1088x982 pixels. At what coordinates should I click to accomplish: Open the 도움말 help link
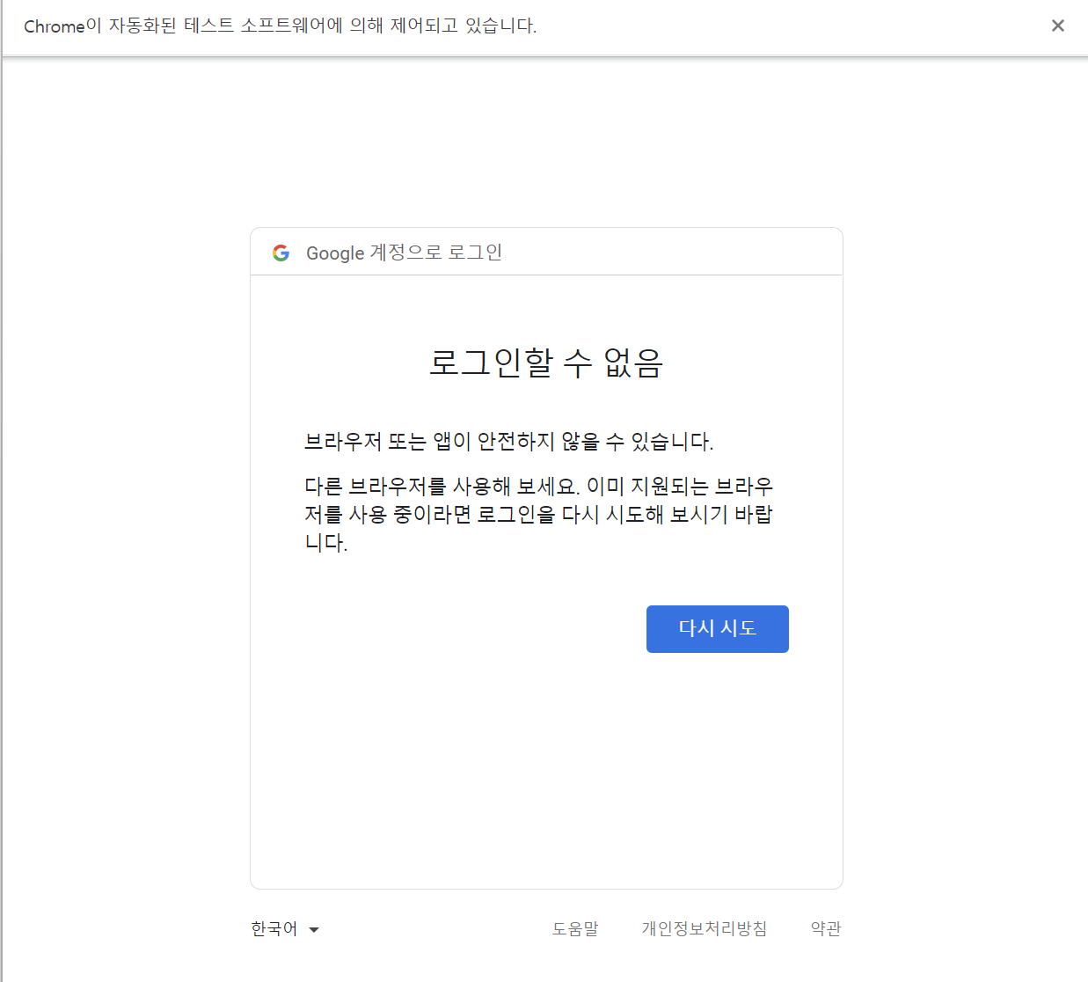click(575, 929)
